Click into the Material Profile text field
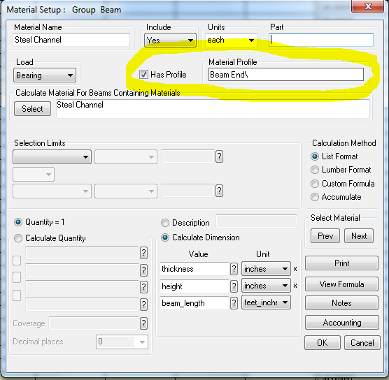 coord(286,75)
